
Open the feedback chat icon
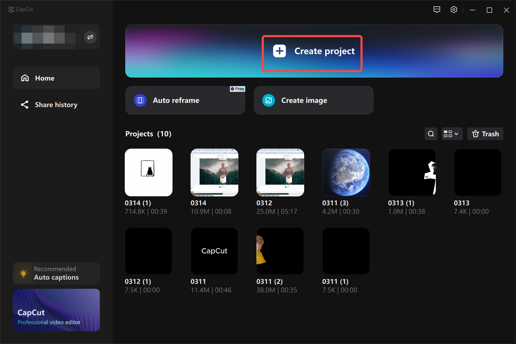click(437, 10)
